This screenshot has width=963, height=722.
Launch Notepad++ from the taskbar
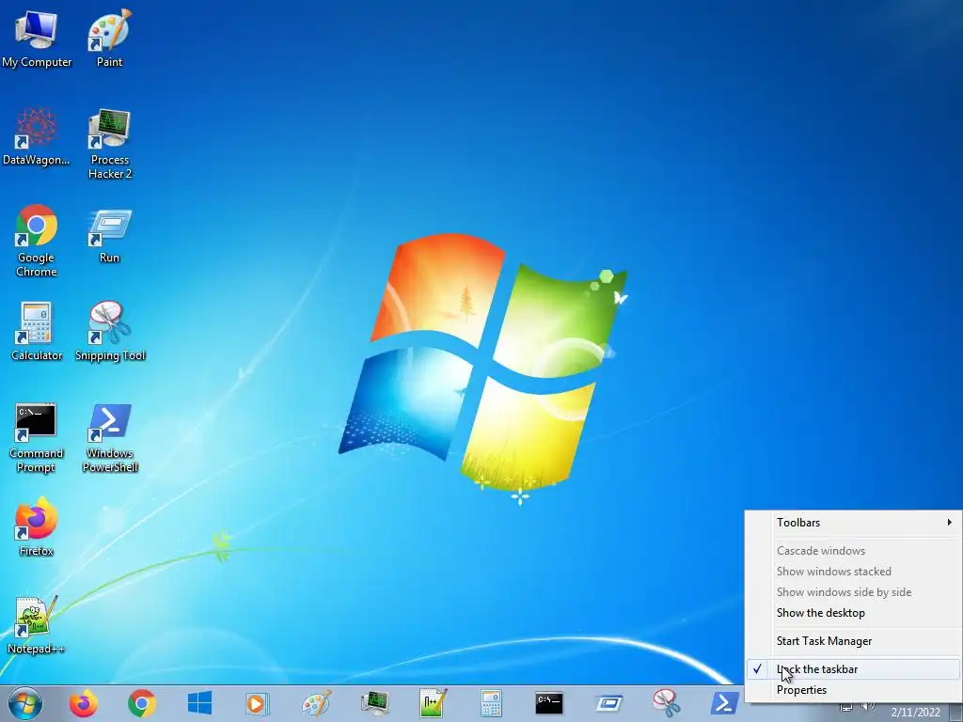pyautogui.click(x=433, y=703)
